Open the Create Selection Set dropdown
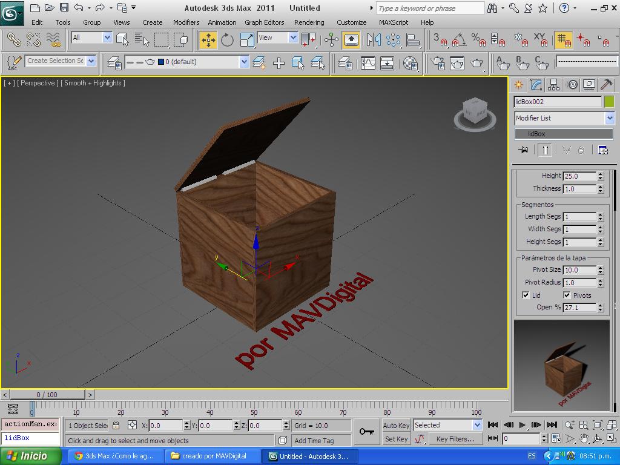 point(61,61)
